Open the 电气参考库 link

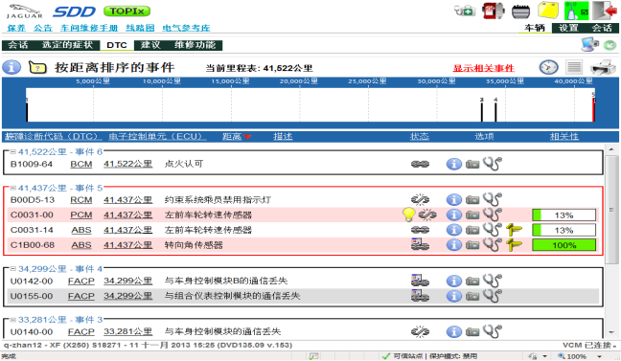click(x=186, y=28)
